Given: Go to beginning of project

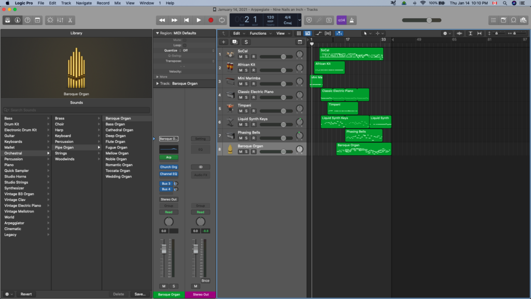Looking at the screenshot, I should pyautogui.click(x=186, y=20).
